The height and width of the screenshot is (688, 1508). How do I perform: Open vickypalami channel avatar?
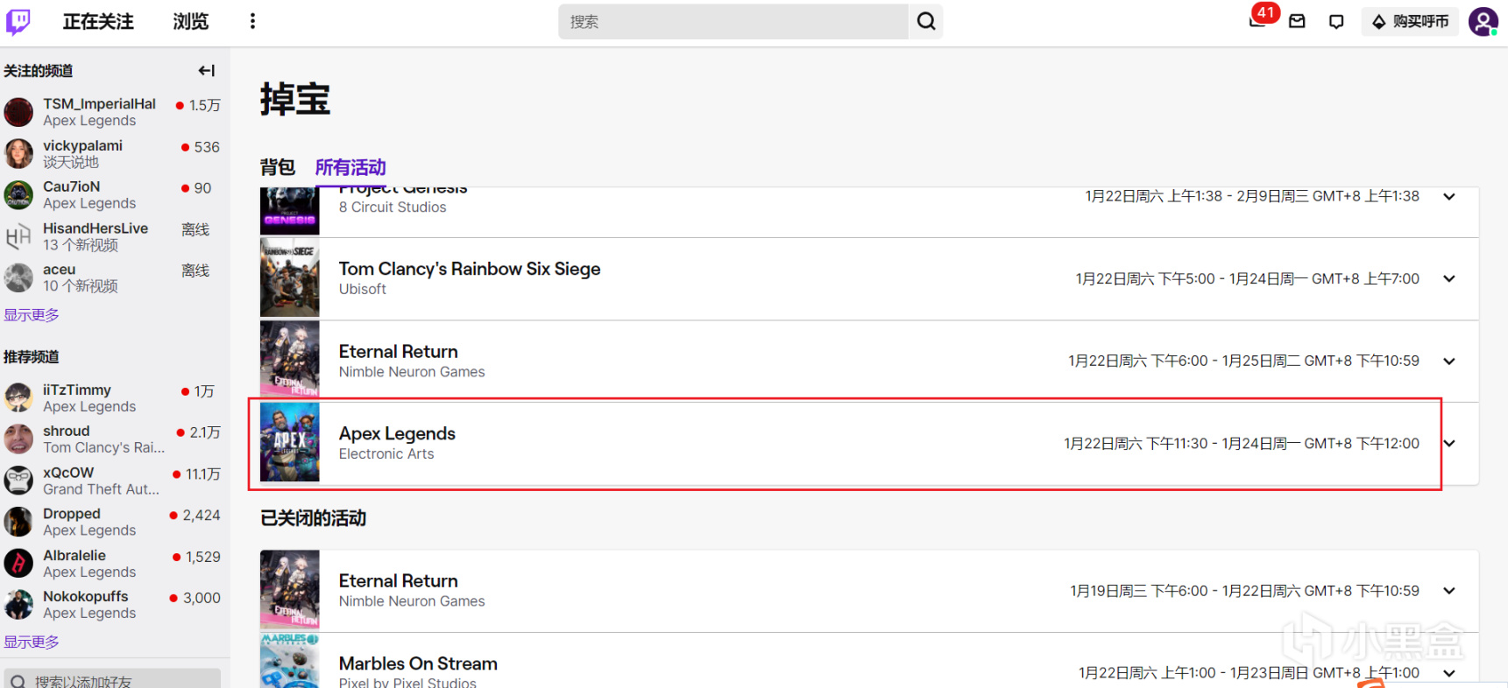pyautogui.click(x=18, y=153)
